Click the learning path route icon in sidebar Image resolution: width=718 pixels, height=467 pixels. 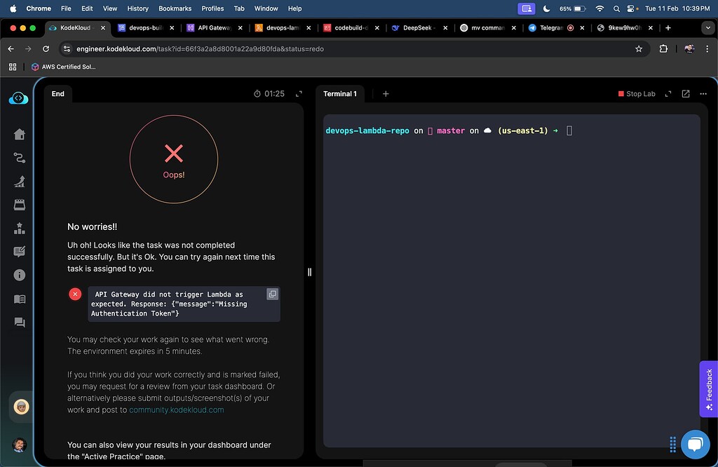point(19,158)
